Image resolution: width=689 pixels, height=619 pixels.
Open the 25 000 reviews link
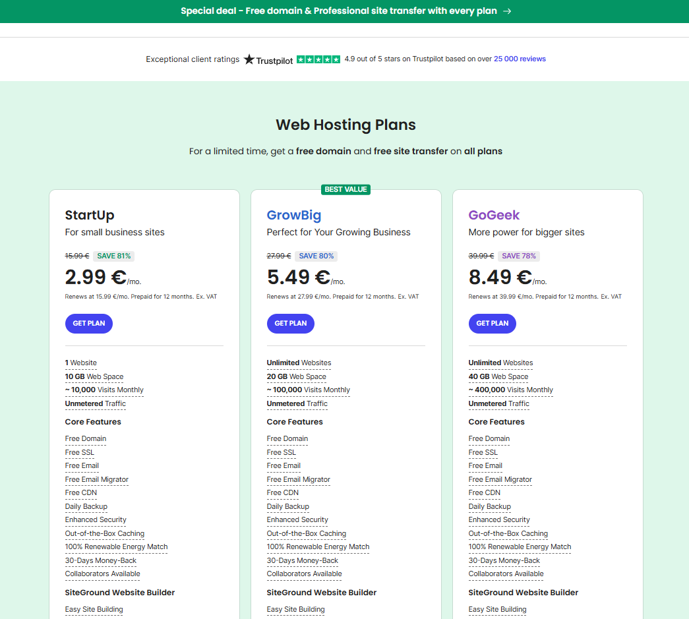520,59
